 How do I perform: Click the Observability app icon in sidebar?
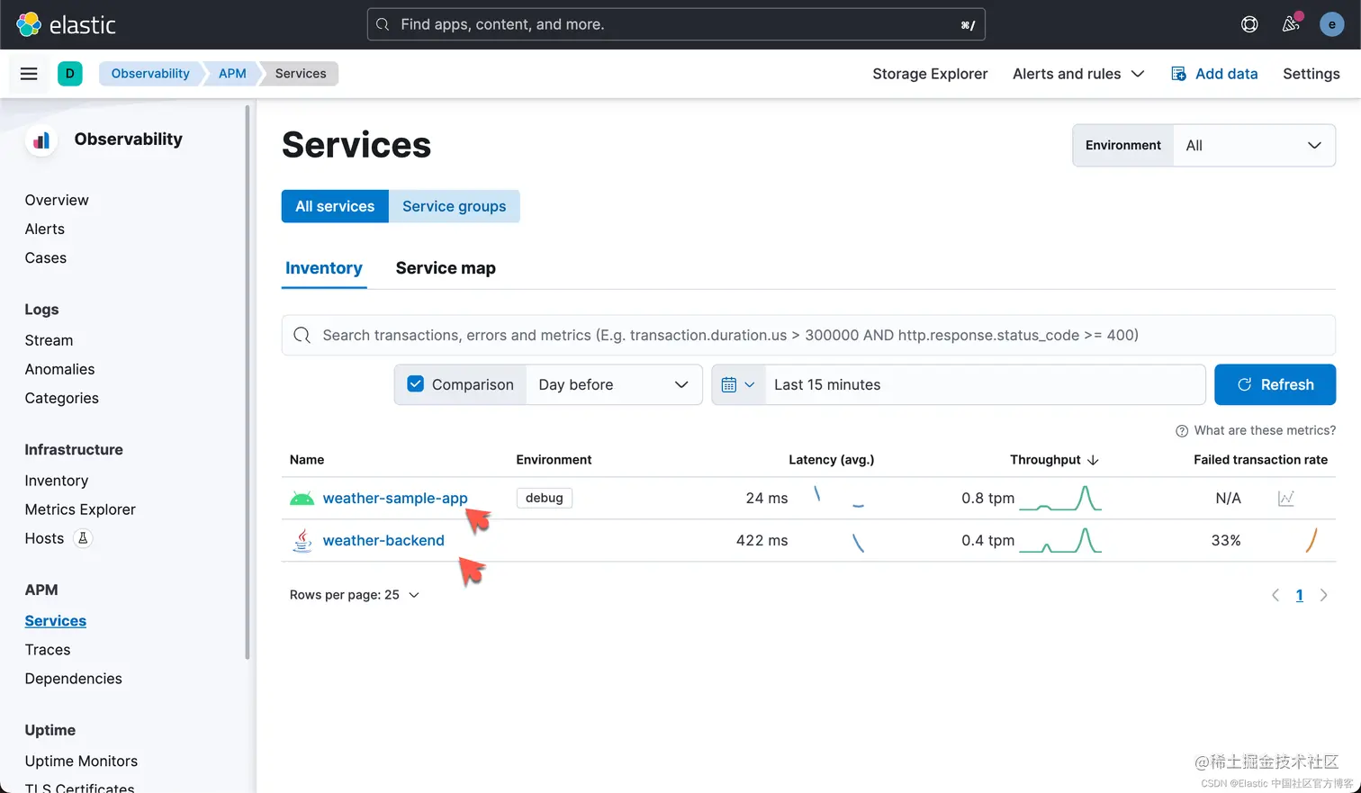(x=41, y=140)
